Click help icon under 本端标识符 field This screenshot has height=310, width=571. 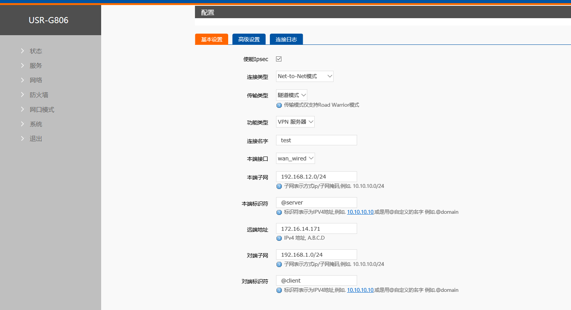tap(279, 212)
